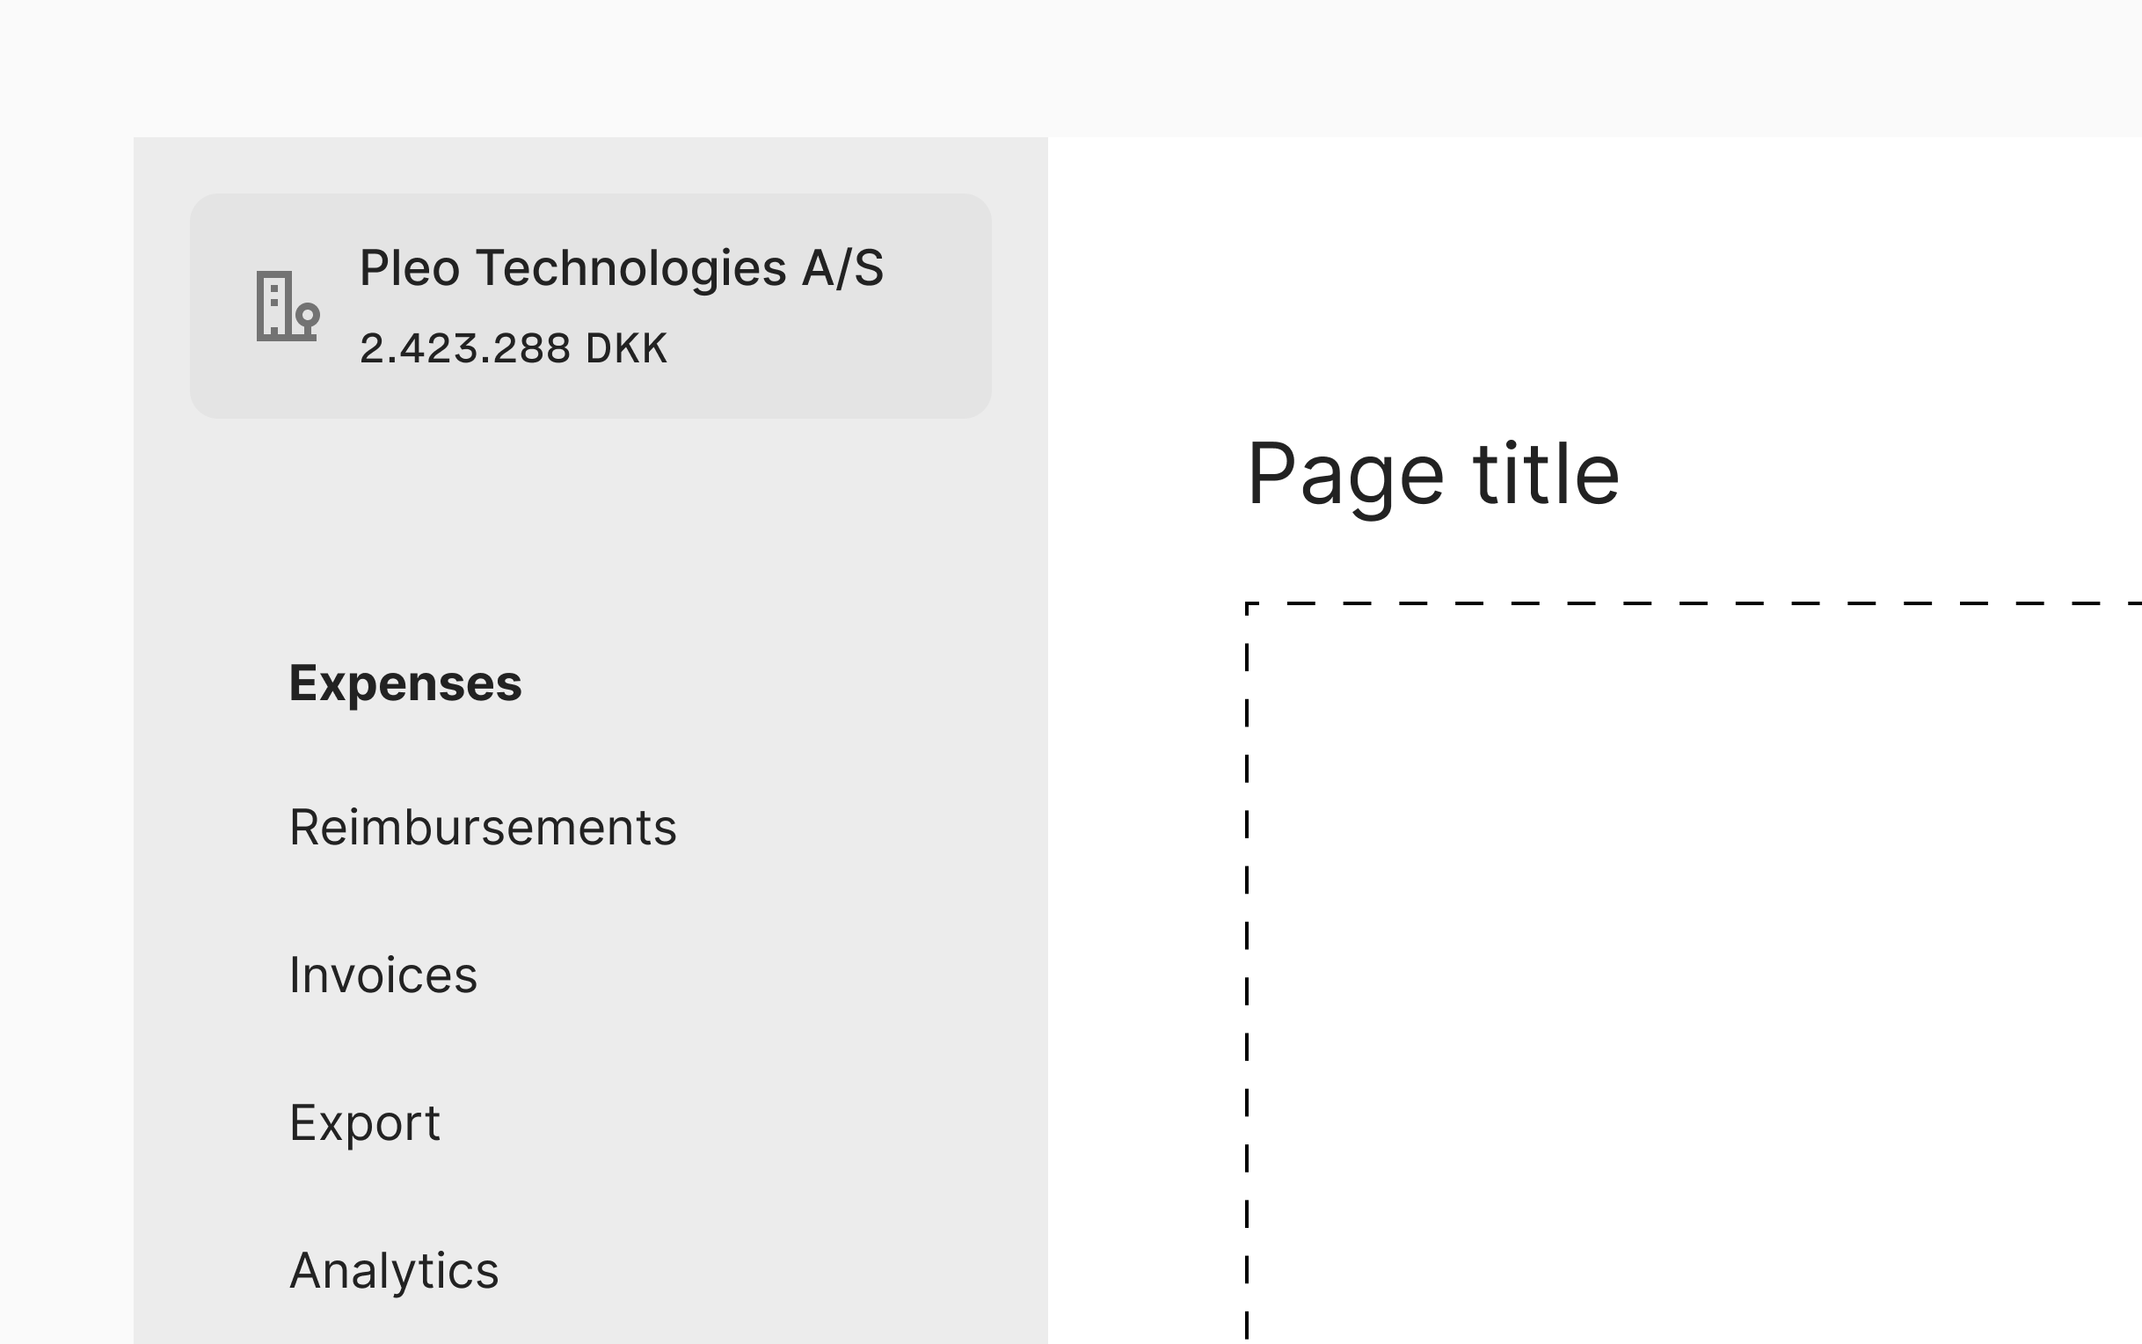The width and height of the screenshot is (2142, 1344).
Task: Click the top dashed border of the placeholder
Action: pos(1688,603)
